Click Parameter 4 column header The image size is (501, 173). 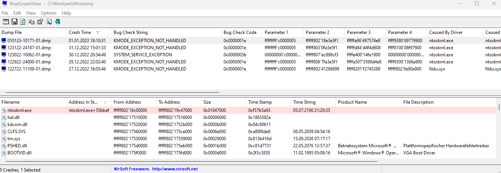click(406, 32)
